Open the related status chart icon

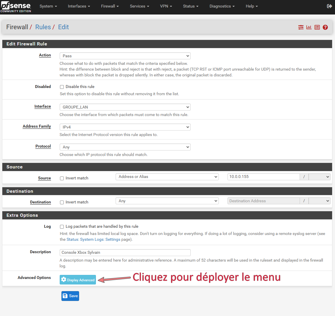(x=309, y=27)
